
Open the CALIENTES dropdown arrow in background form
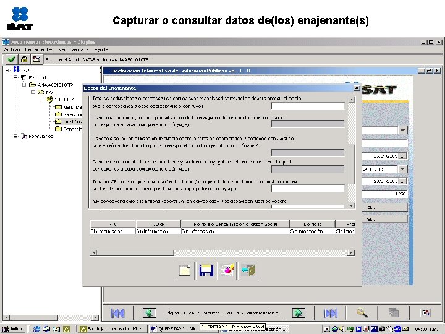point(403,169)
